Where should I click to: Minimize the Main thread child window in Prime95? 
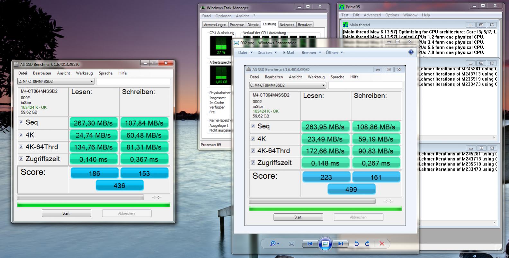[470, 25]
